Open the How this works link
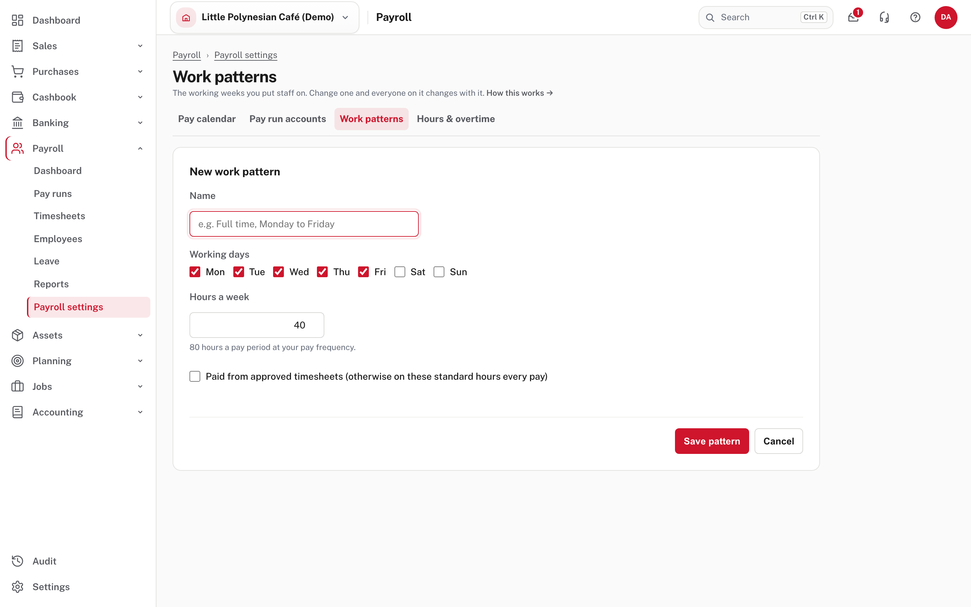The width and height of the screenshot is (971, 607). pyautogui.click(x=520, y=93)
